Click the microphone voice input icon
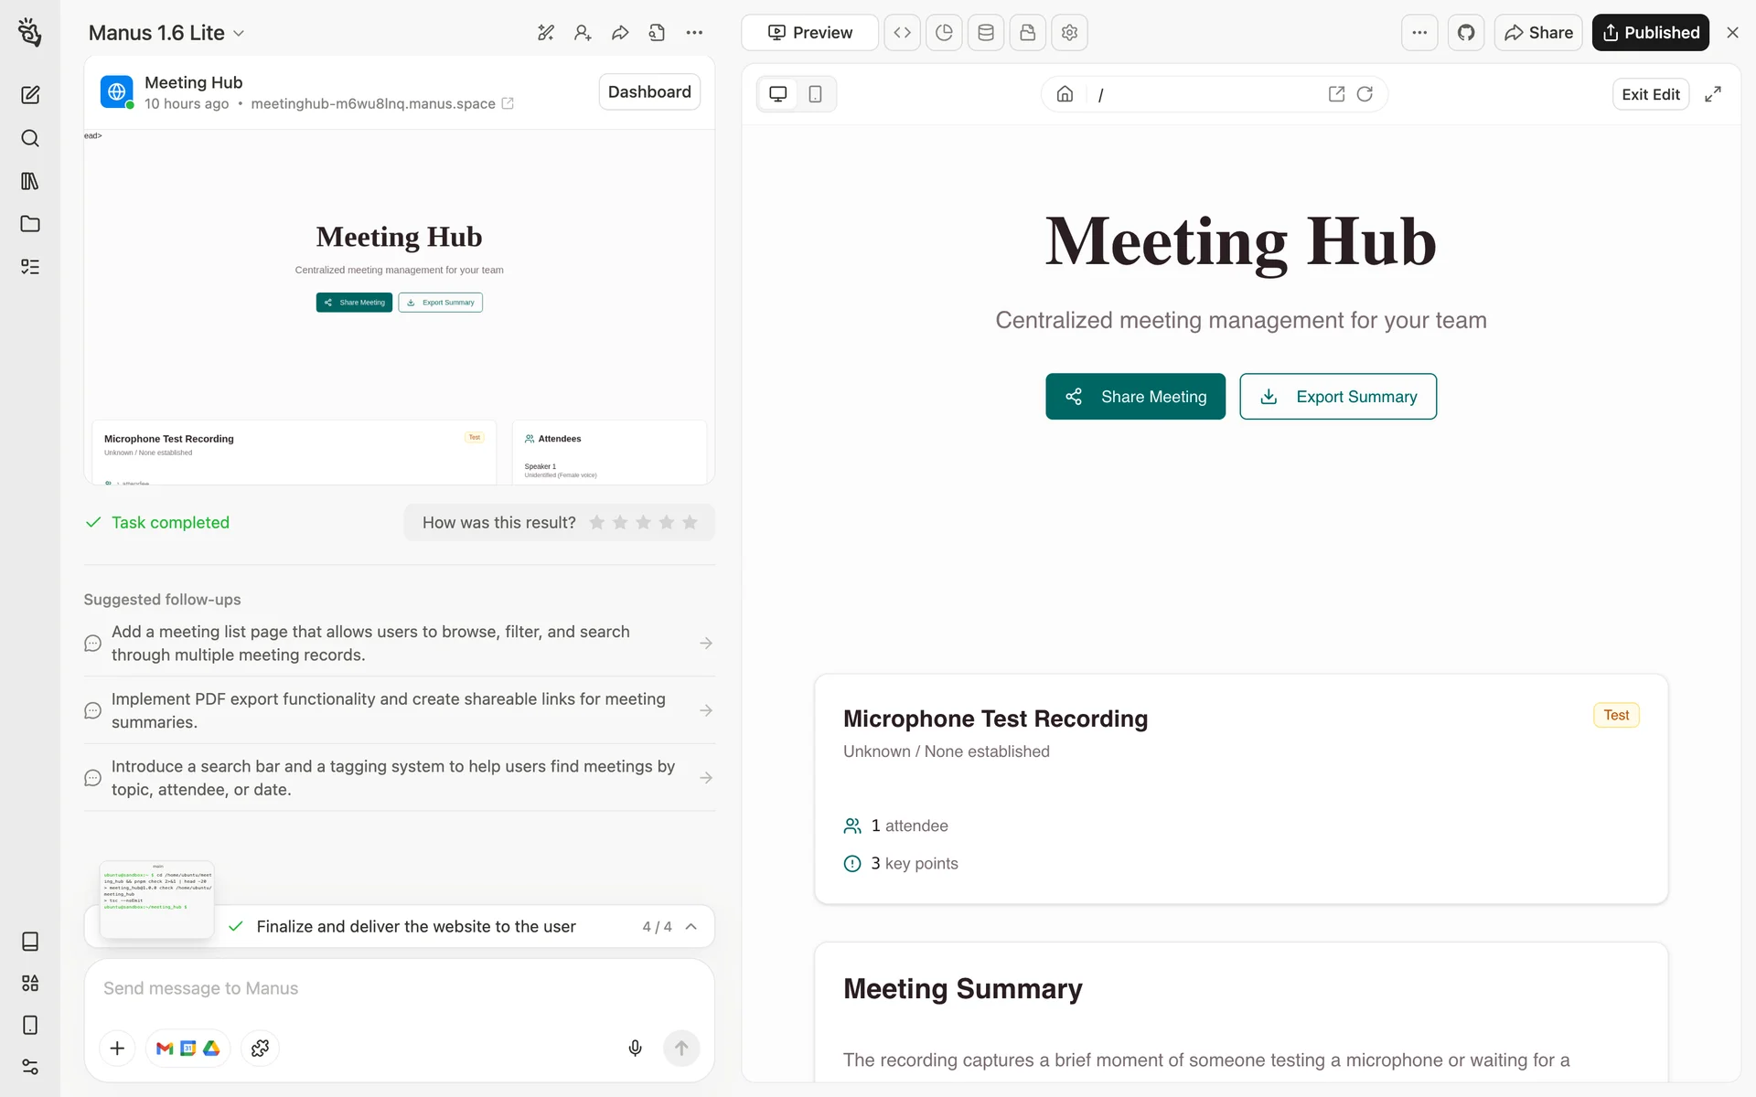 point(635,1048)
